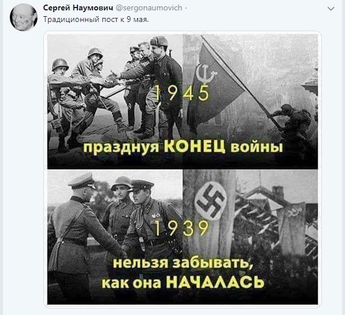Select the tweet text 'Традиционный пост к 9 мая.'

[96, 20]
